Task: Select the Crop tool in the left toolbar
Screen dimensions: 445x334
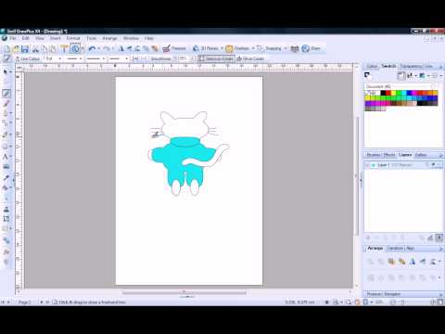Action: click(x=6, y=219)
